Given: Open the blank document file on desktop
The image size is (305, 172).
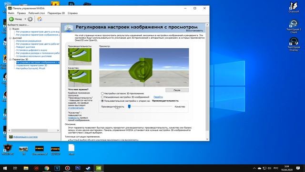Looking at the screenshot, I should pos(71,150).
